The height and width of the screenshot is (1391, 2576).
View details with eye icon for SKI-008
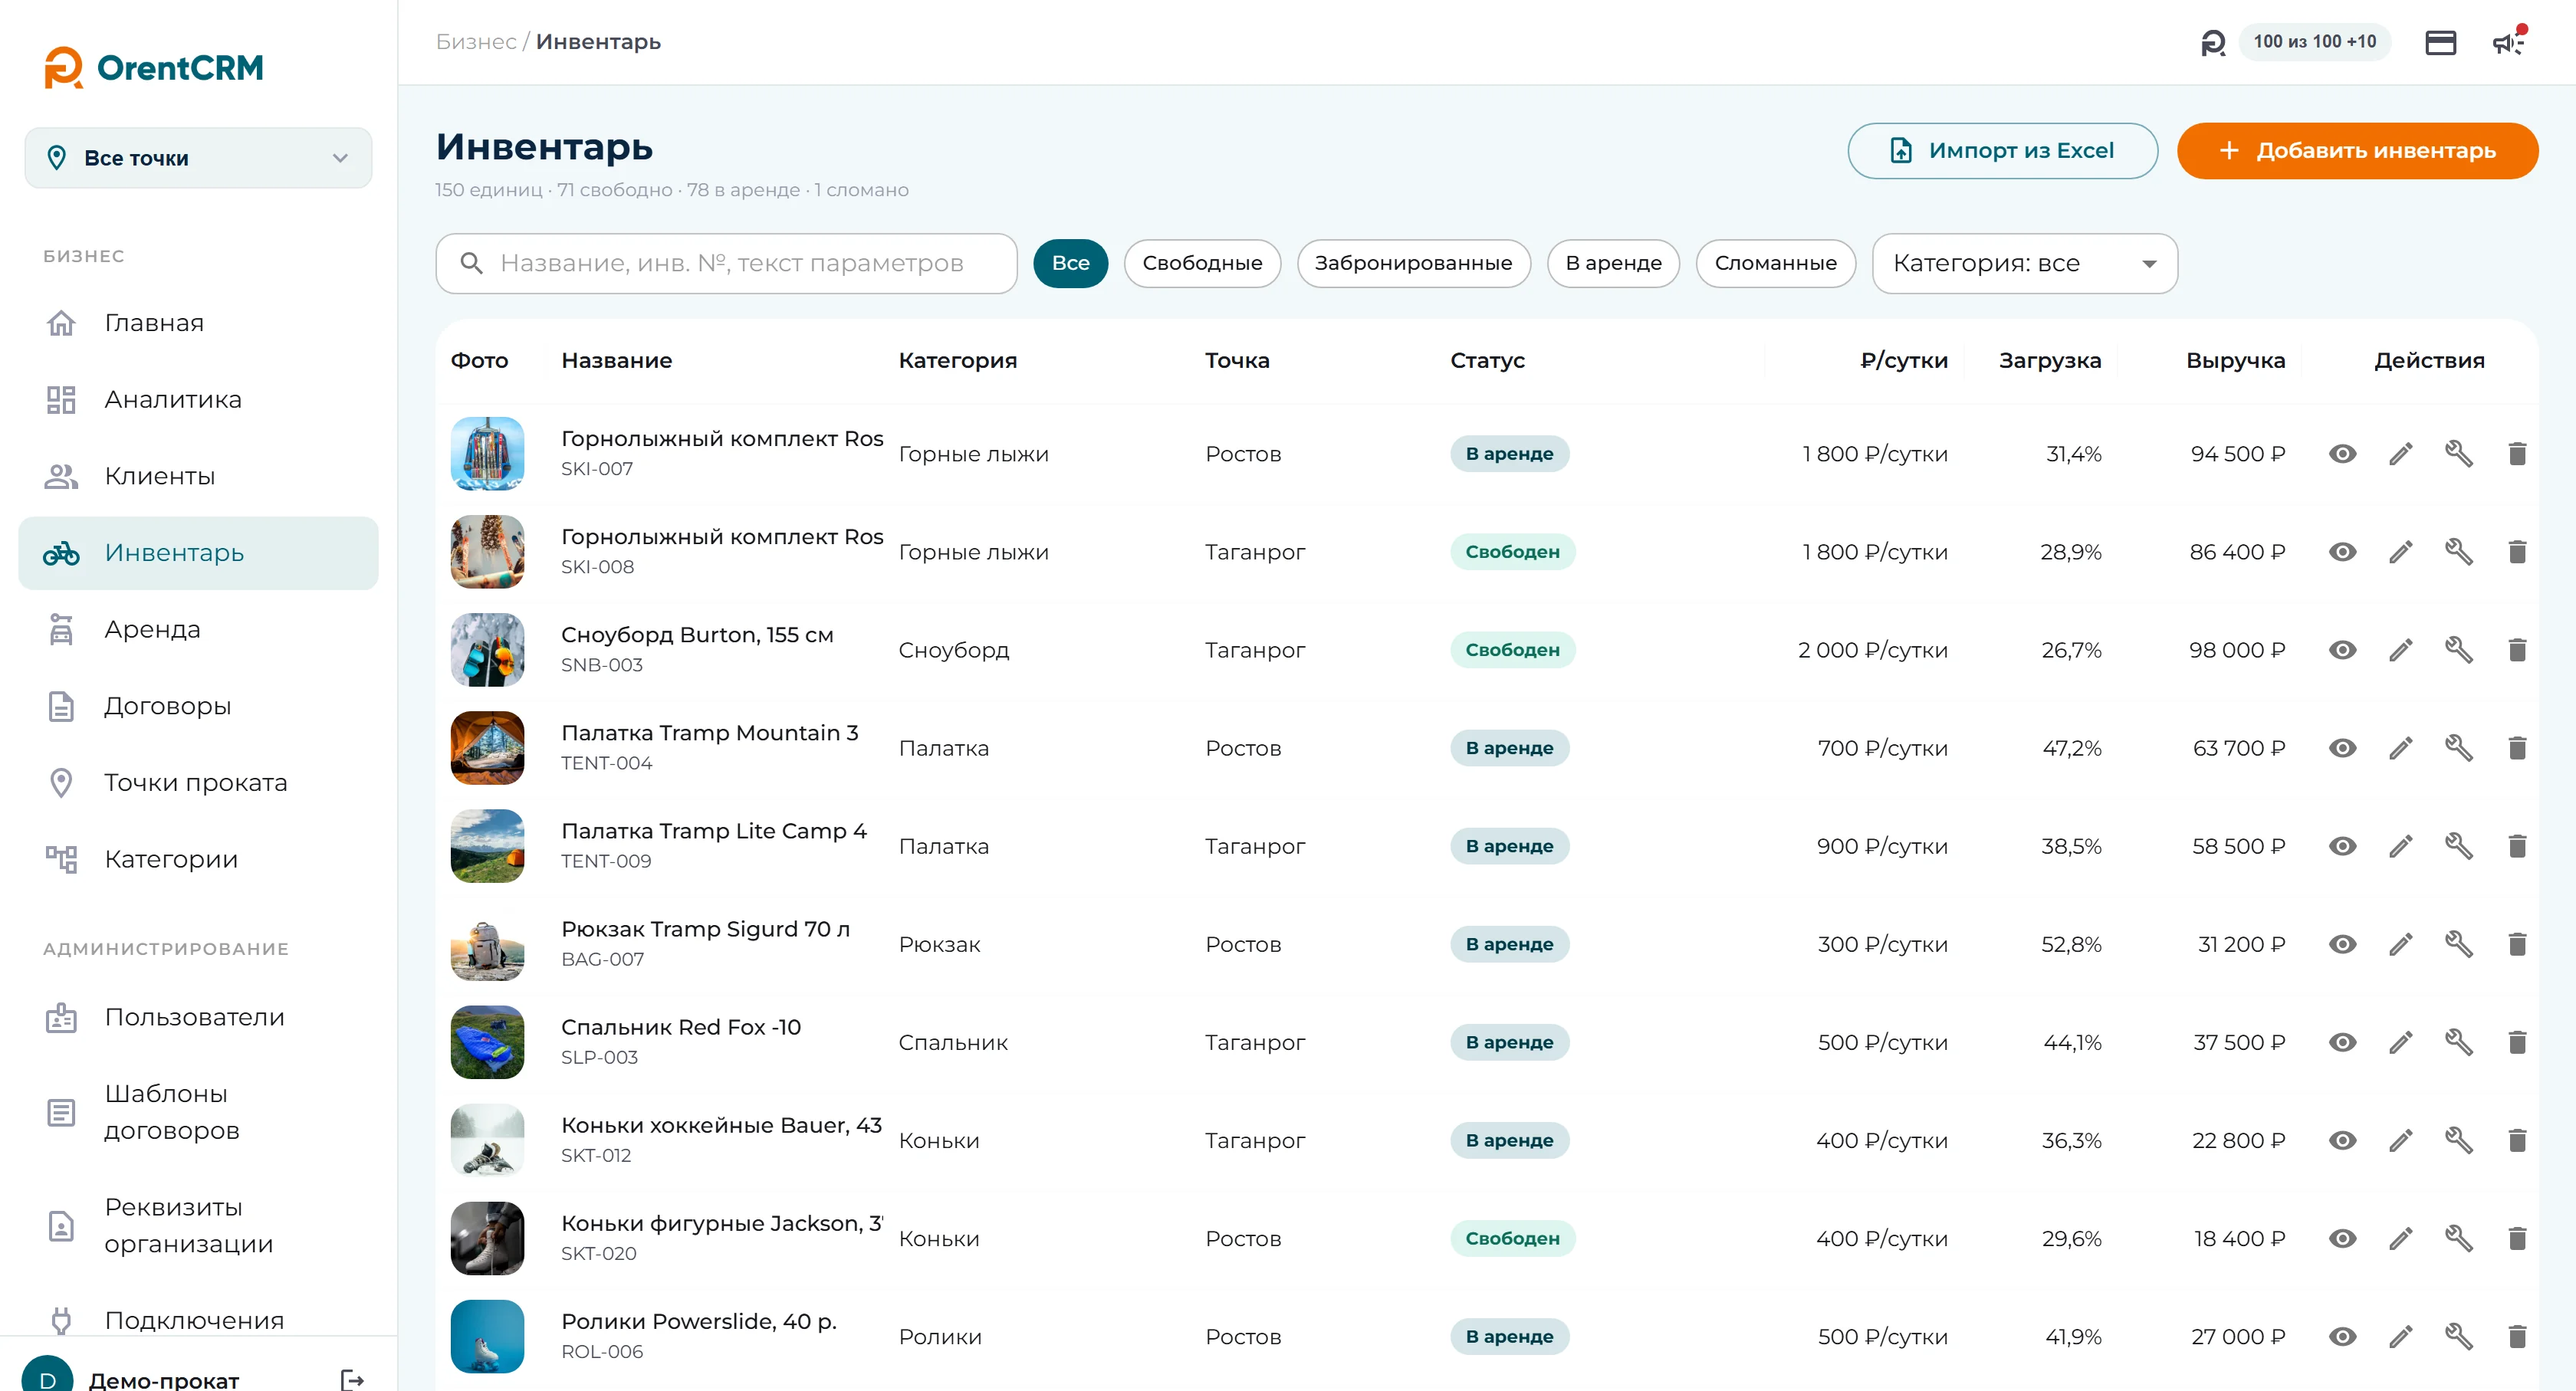(2342, 552)
